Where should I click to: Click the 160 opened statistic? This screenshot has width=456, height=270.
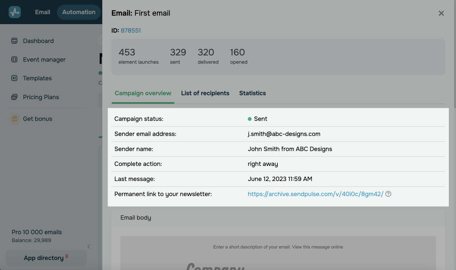click(238, 56)
